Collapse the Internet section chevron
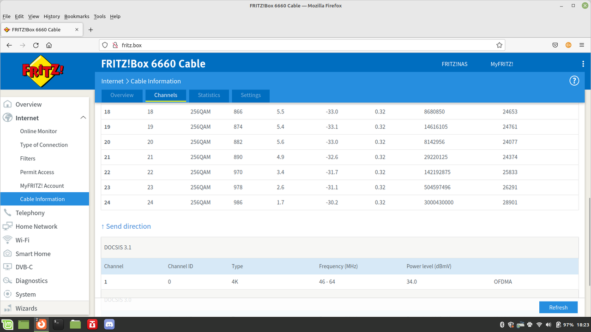 click(83, 118)
